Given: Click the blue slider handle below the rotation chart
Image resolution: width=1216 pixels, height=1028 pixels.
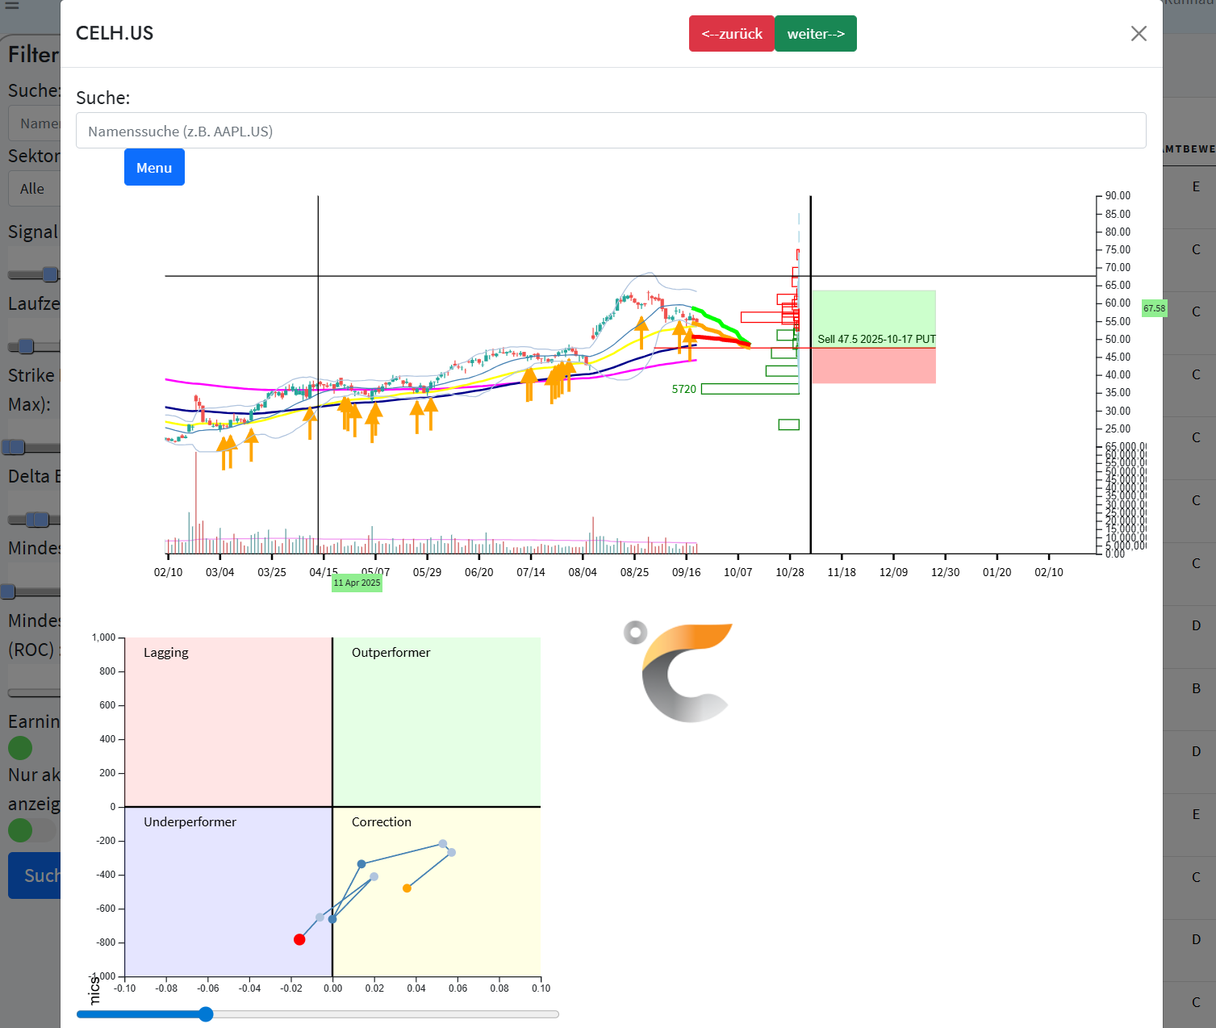Looking at the screenshot, I should [206, 1014].
